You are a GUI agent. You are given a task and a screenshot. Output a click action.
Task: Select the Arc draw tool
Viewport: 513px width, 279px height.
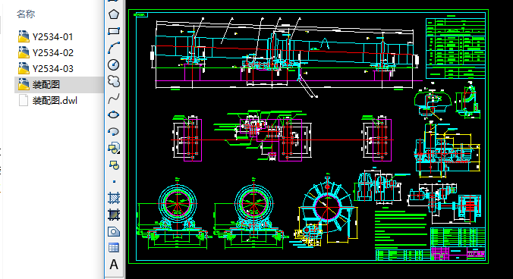(x=114, y=48)
